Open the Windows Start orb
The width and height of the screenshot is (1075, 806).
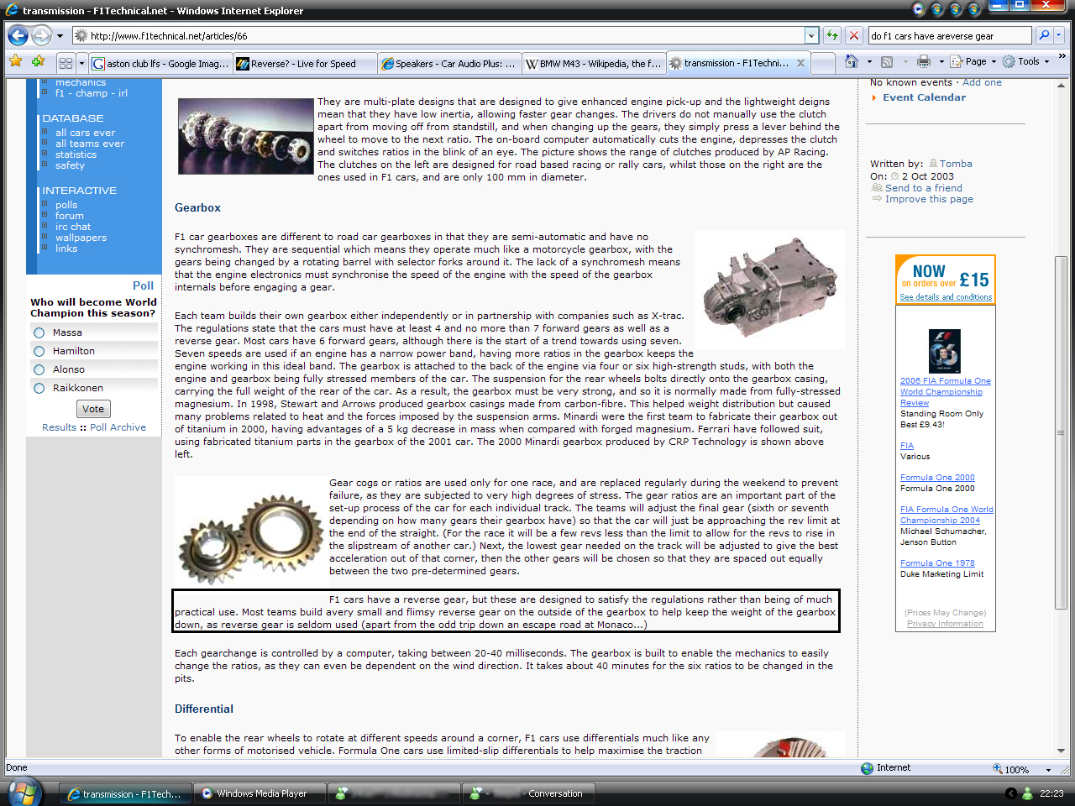pyautogui.click(x=24, y=793)
